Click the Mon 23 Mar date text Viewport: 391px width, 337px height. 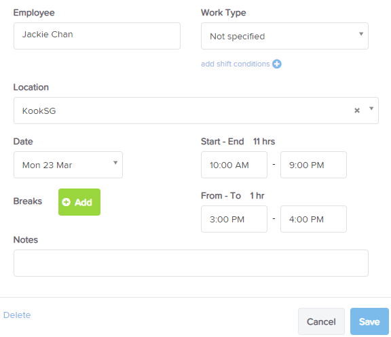[47, 165]
